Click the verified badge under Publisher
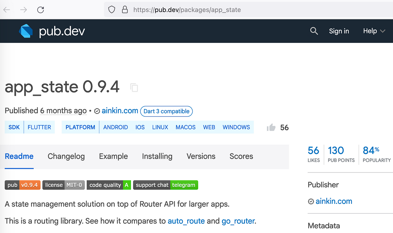This screenshot has height=233, width=393. 311,202
